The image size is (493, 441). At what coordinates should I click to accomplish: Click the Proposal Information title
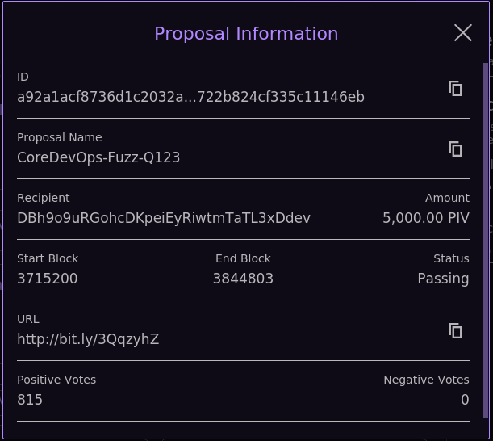pos(246,34)
